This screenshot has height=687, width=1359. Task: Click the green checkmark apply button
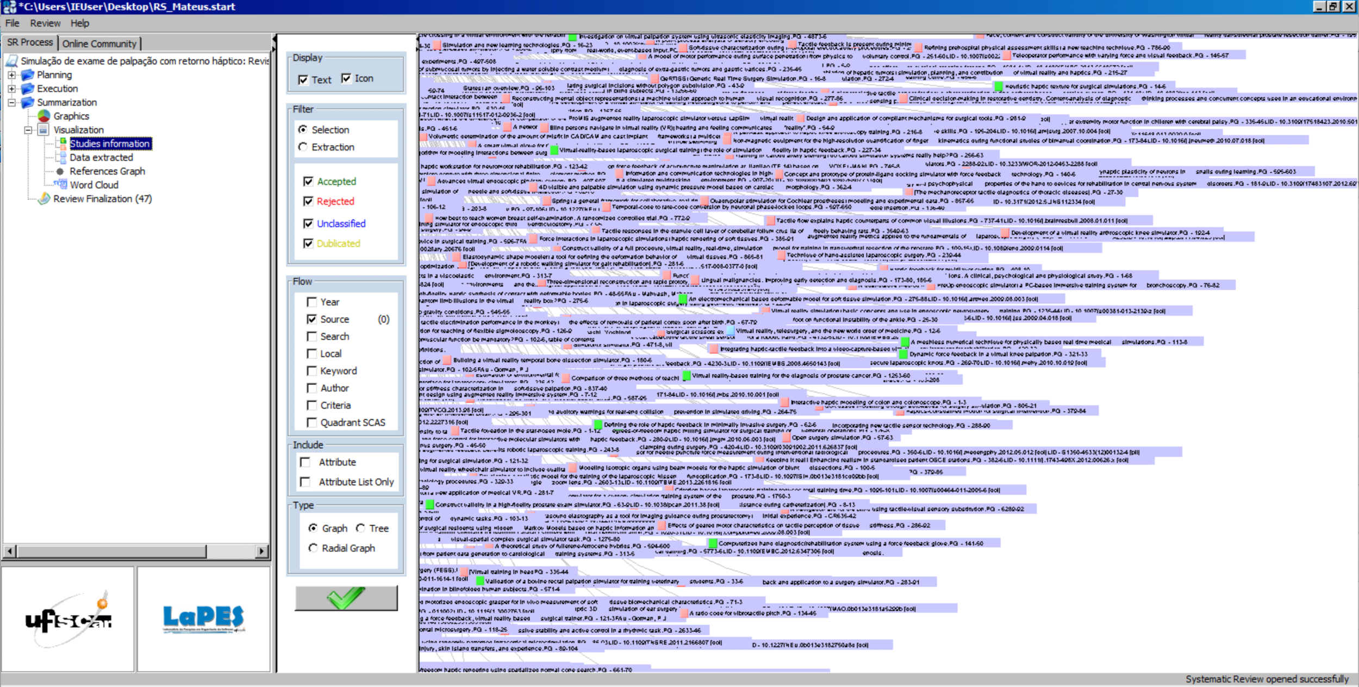click(346, 598)
